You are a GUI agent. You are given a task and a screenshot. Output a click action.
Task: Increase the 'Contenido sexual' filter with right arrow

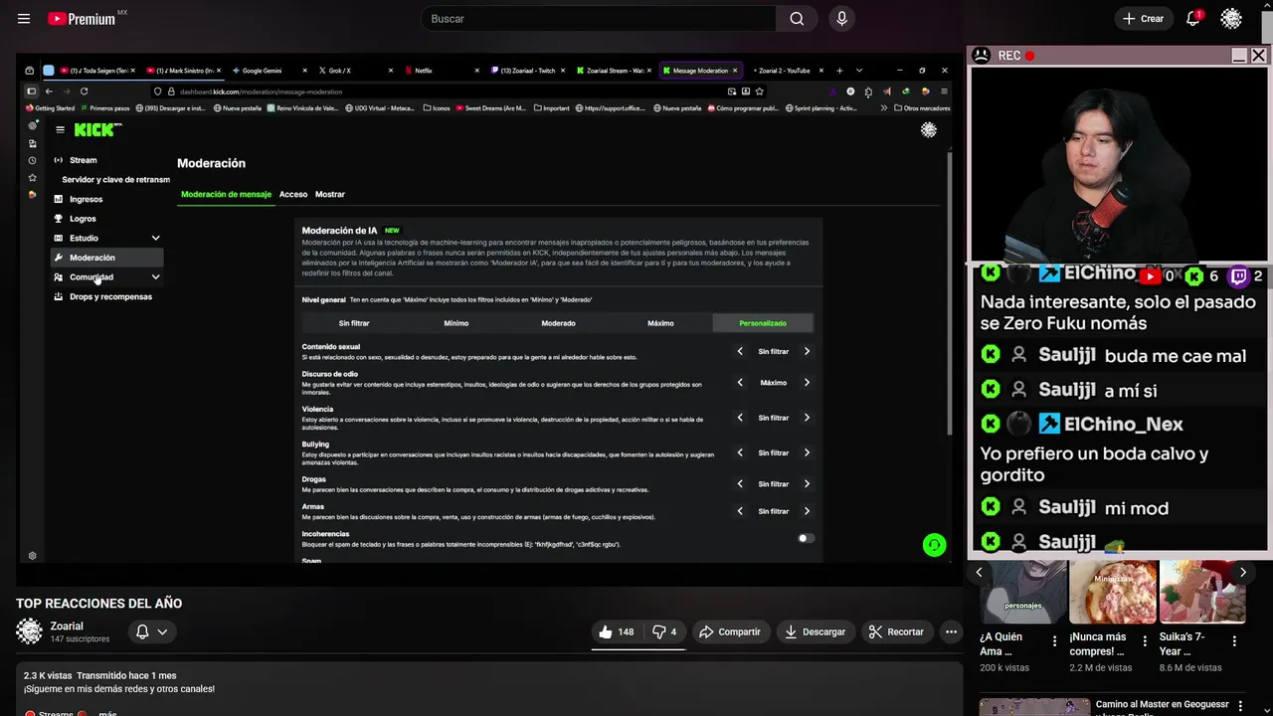[x=807, y=351]
